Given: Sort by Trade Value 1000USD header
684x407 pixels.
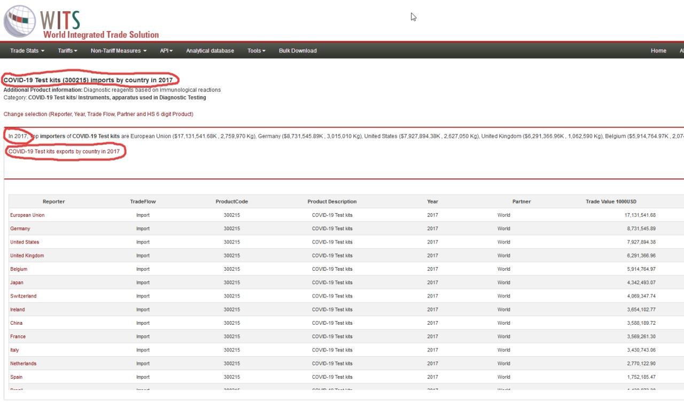Looking at the screenshot, I should click(611, 201).
